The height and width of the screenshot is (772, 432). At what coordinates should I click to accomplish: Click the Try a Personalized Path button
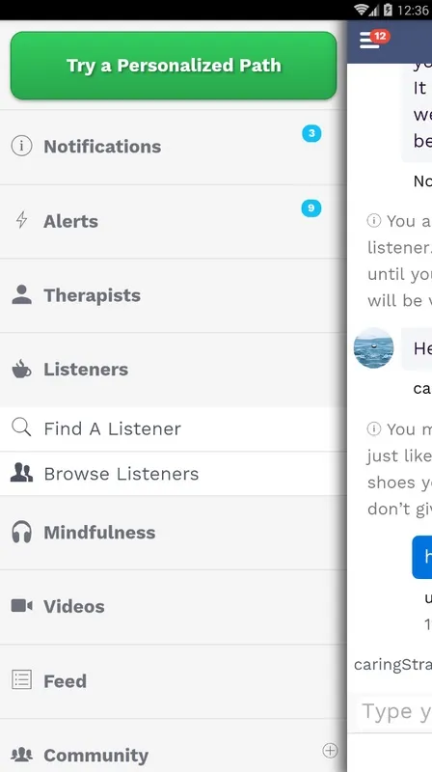(174, 66)
